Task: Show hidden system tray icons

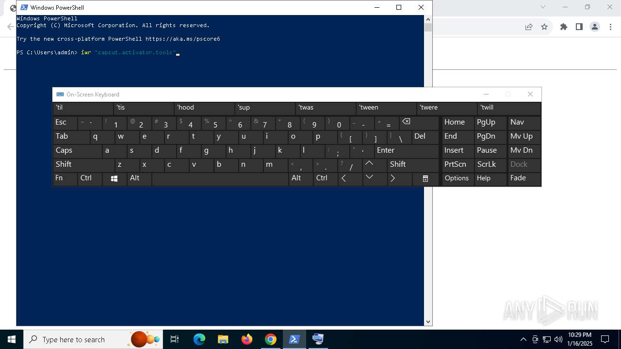Action: point(523,339)
